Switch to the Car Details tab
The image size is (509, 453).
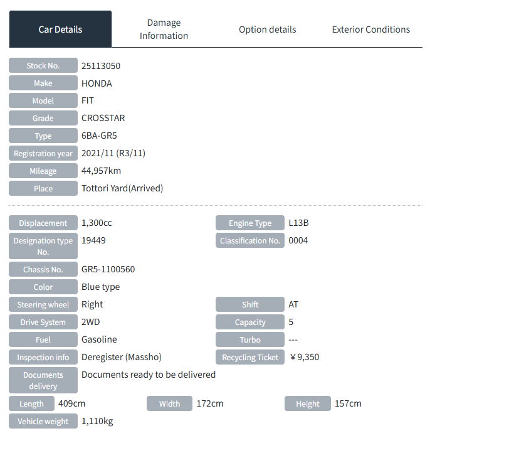pyautogui.click(x=60, y=29)
